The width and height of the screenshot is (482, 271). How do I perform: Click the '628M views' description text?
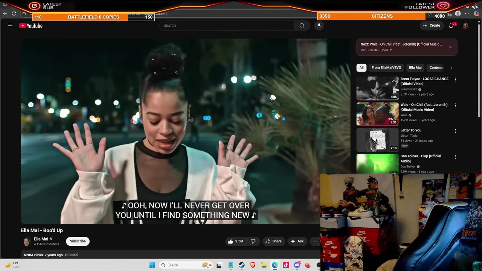click(x=33, y=255)
